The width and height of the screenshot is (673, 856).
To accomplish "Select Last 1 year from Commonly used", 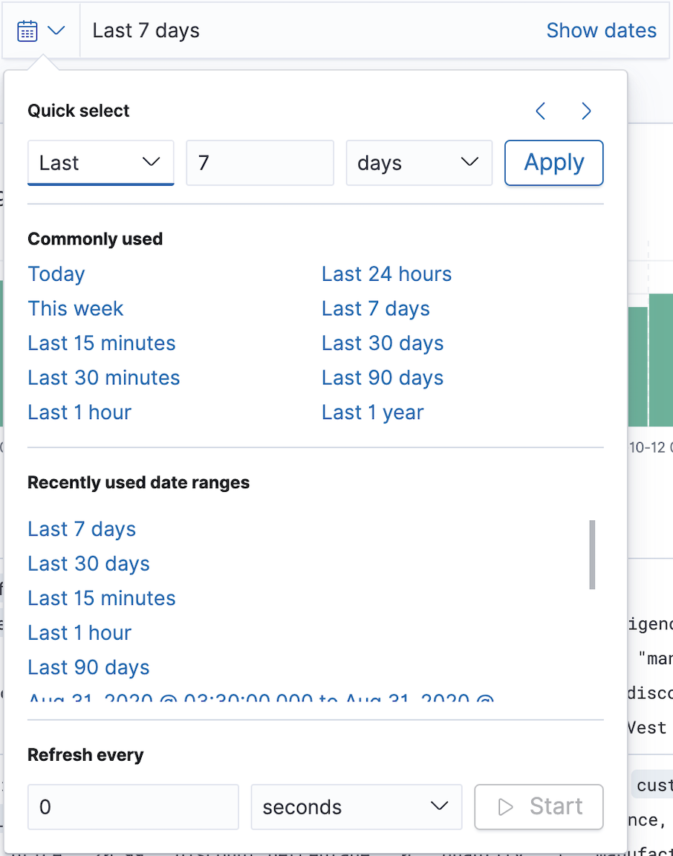I will tap(372, 412).
